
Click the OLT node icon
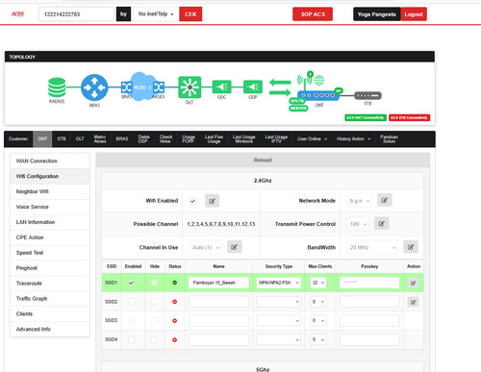click(190, 87)
